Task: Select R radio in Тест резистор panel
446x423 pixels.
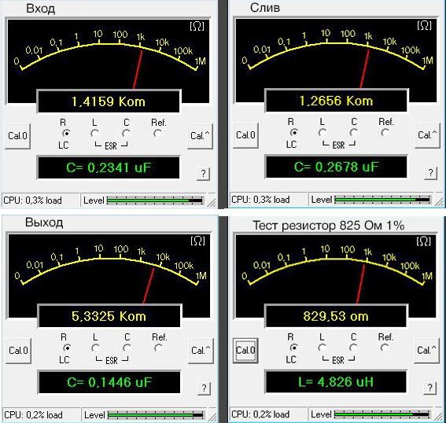Action: pos(293,348)
